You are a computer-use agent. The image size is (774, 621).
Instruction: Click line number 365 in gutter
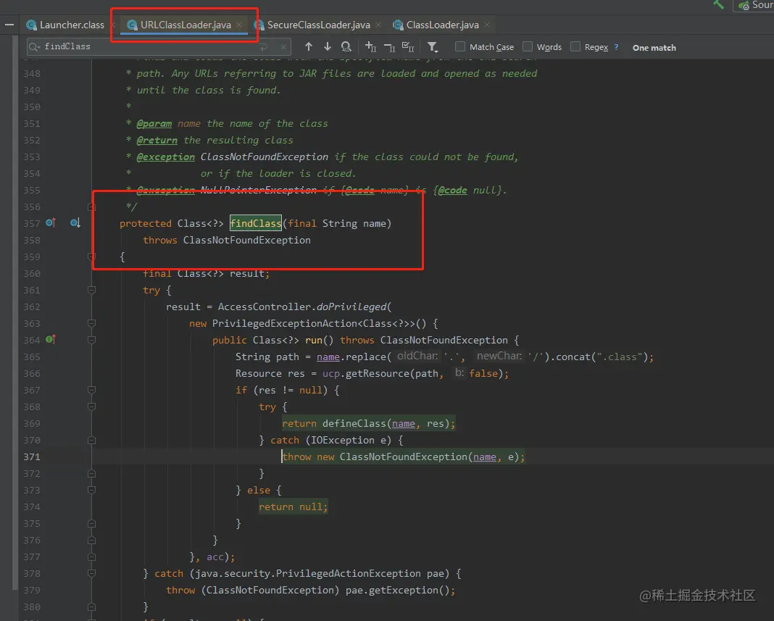point(32,357)
